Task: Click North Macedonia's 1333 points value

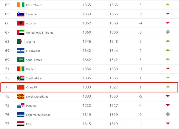Action: point(87,96)
